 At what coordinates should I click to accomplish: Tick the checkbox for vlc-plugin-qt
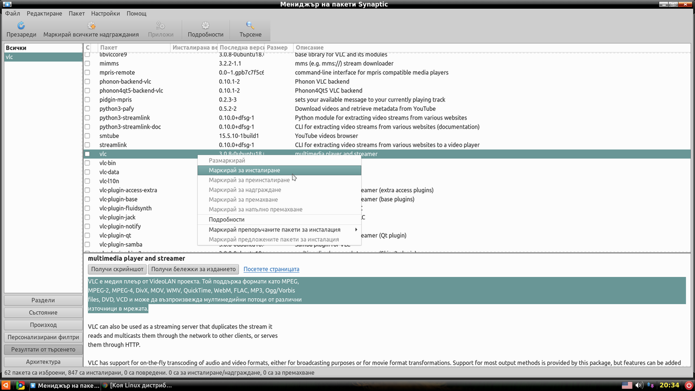87,236
